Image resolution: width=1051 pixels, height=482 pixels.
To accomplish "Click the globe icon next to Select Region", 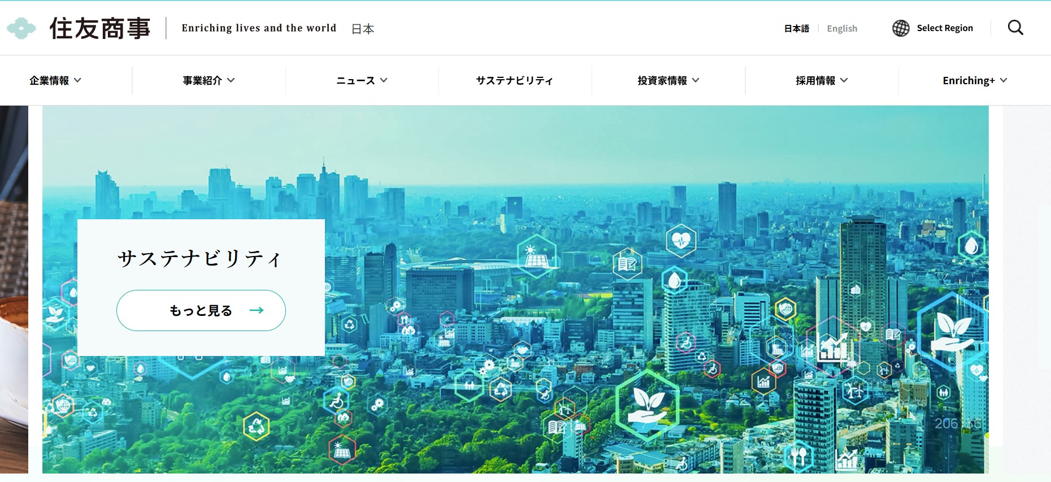I will tap(901, 28).
